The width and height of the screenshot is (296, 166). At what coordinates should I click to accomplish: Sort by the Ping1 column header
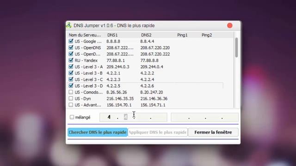(182, 35)
